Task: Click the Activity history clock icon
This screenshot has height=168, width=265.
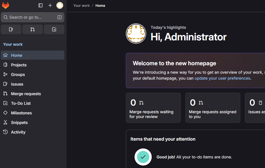Action: 5,132
